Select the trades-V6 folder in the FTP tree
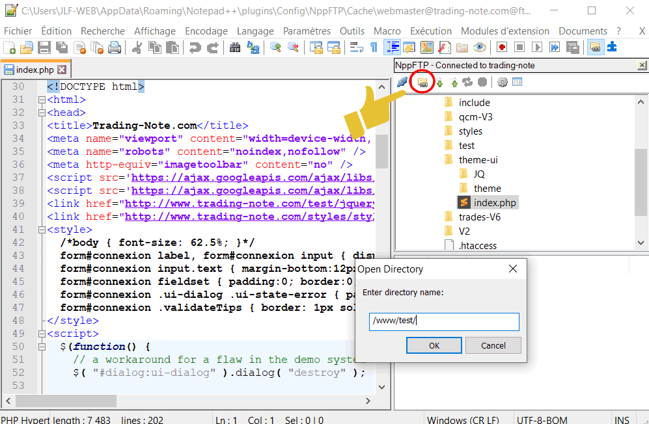This screenshot has height=424, width=649. (479, 217)
